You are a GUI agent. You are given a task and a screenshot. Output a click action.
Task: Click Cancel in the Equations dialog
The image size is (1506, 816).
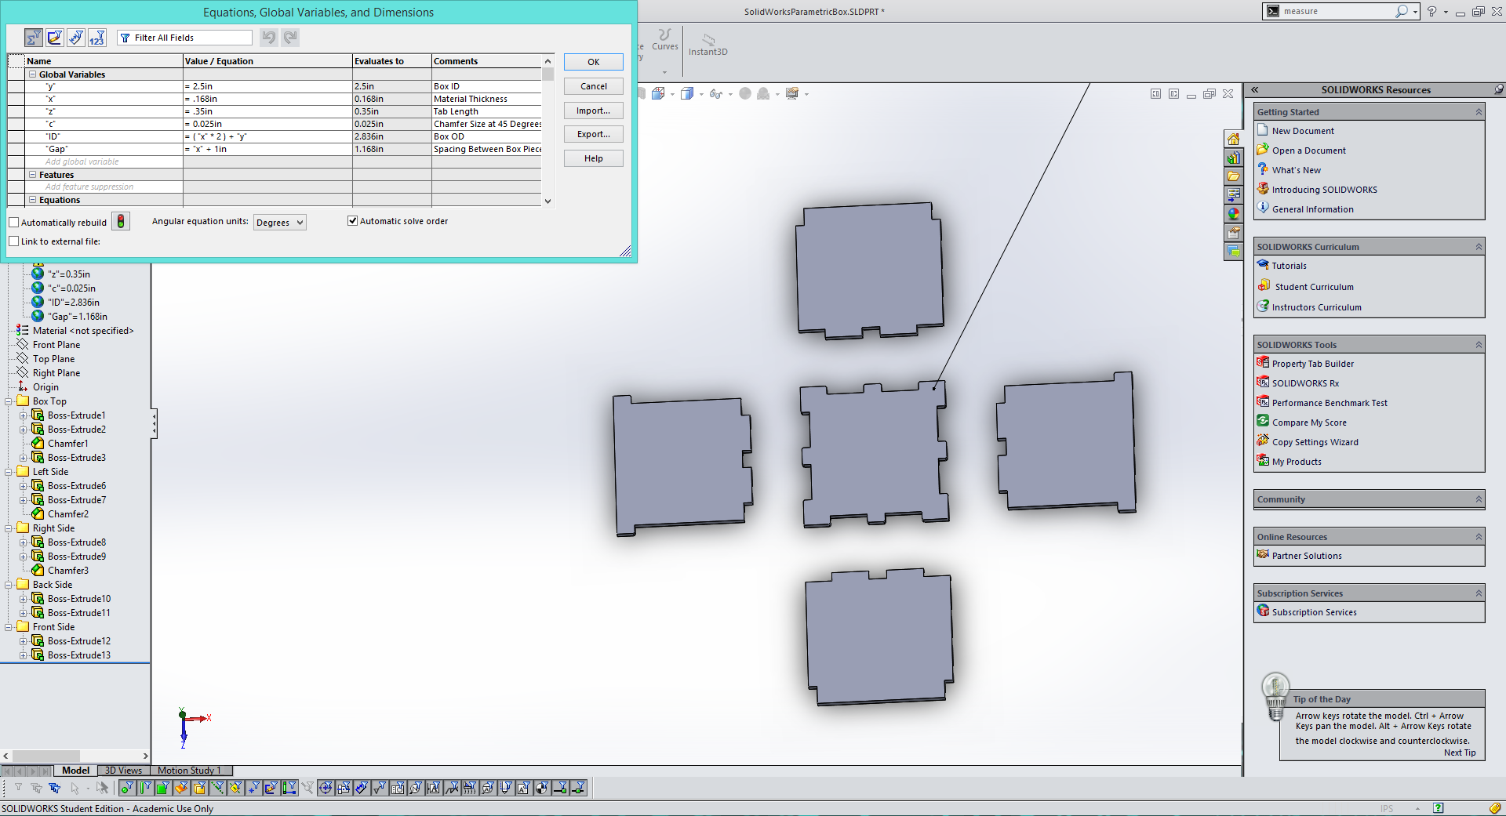coord(594,86)
